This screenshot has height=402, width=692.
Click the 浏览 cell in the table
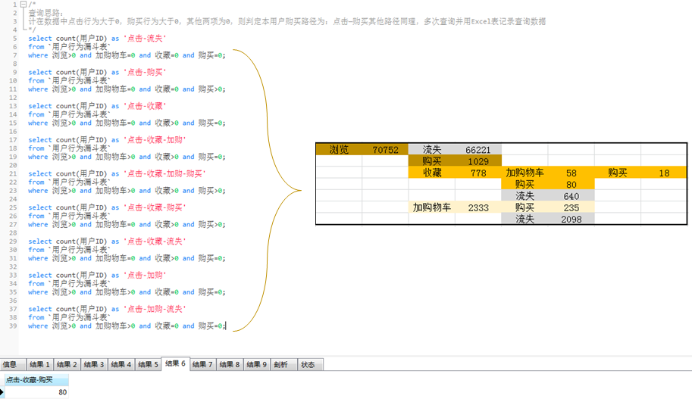pos(339,150)
